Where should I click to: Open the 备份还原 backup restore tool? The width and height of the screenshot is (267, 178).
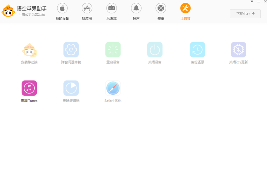[x=197, y=50]
